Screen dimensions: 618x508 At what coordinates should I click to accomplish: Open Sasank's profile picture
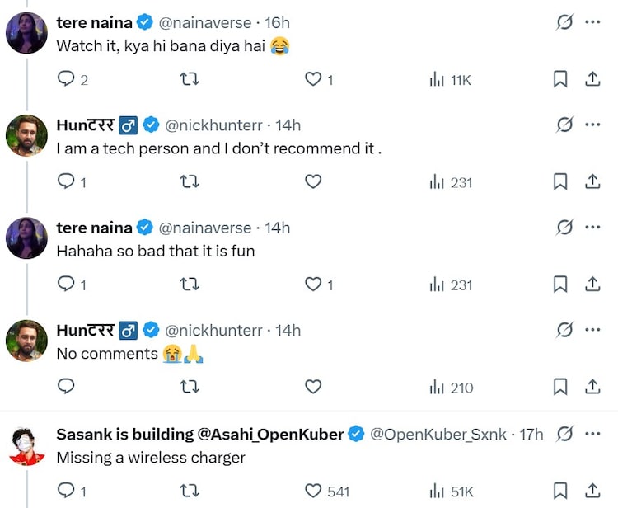[x=26, y=445]
